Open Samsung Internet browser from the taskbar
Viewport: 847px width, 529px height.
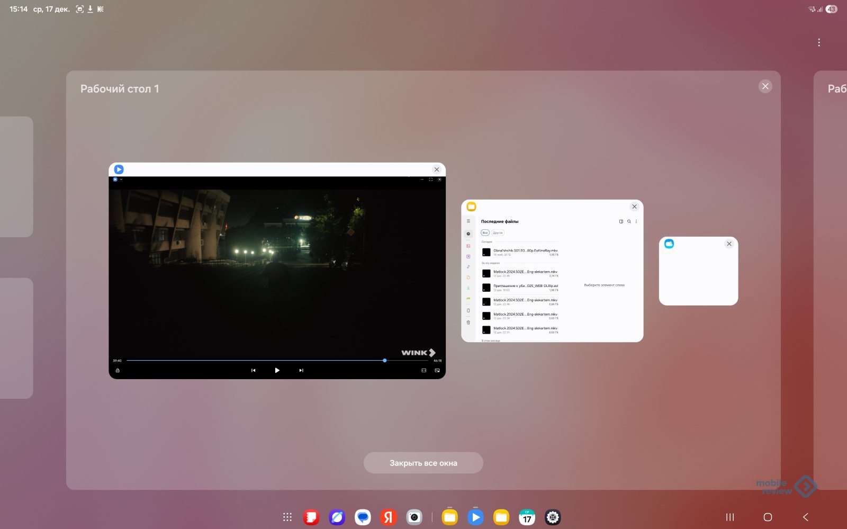click(x=337, y=517)
